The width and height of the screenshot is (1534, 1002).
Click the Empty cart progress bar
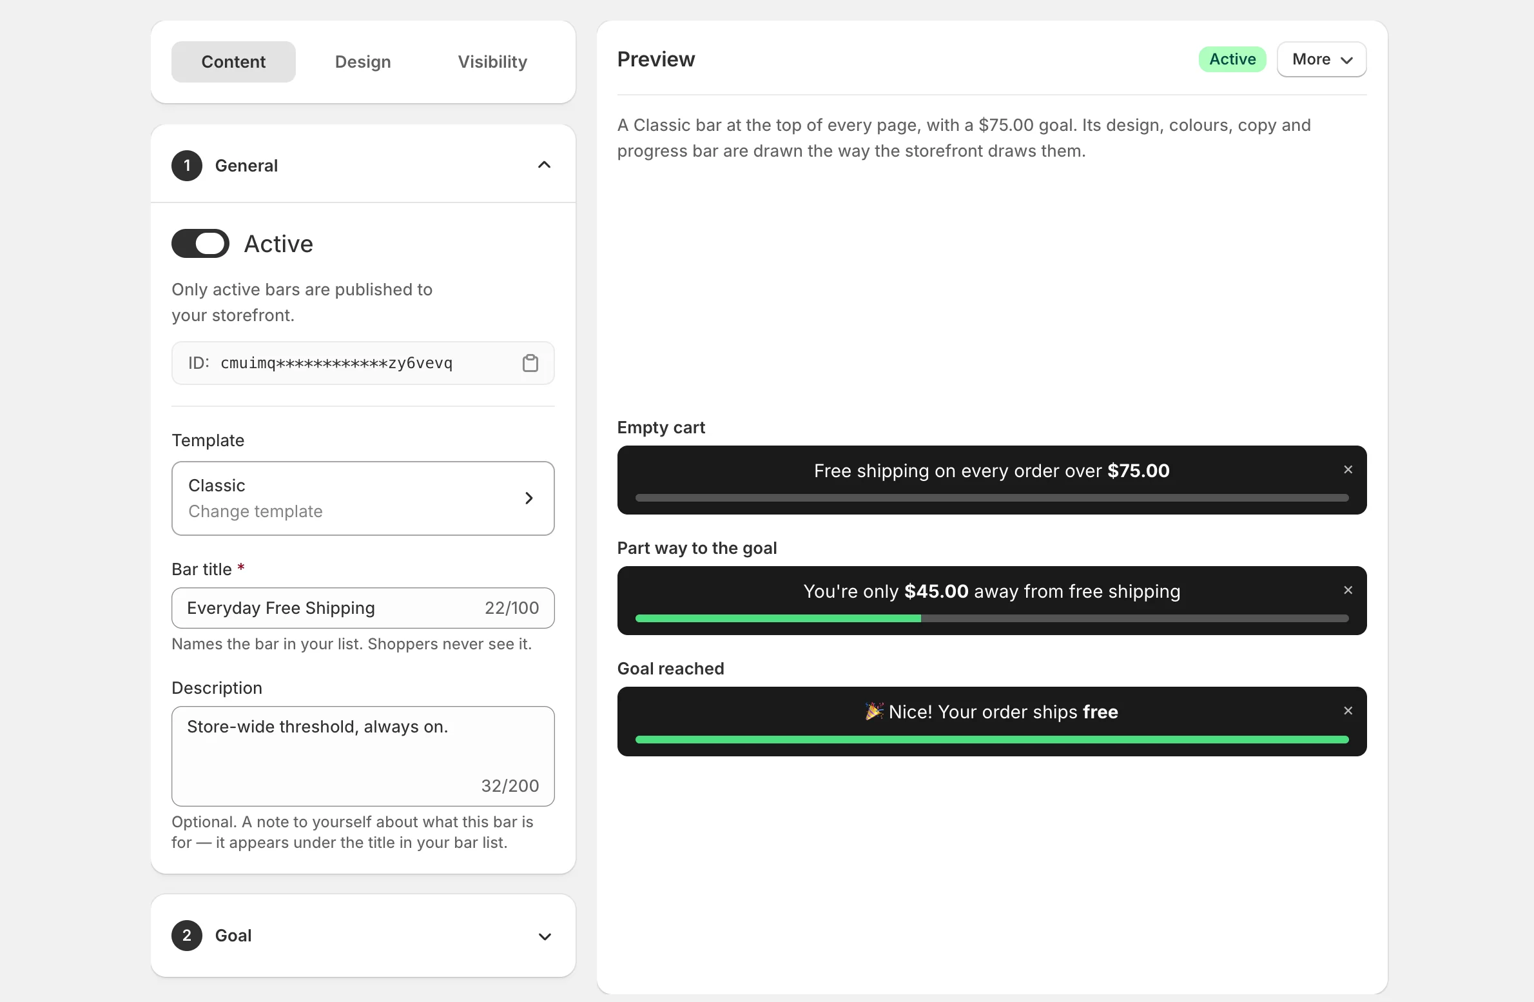pos(992,498)
